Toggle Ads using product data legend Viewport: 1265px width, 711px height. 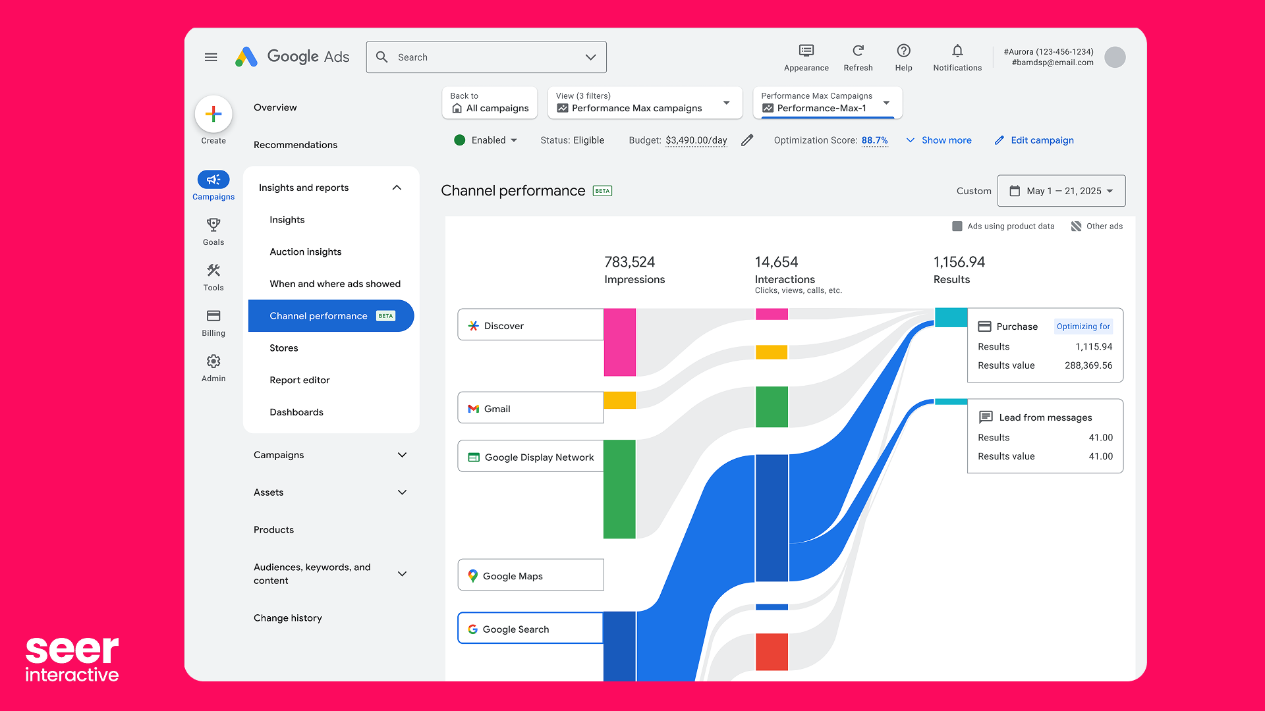(x=1003, y=226)
